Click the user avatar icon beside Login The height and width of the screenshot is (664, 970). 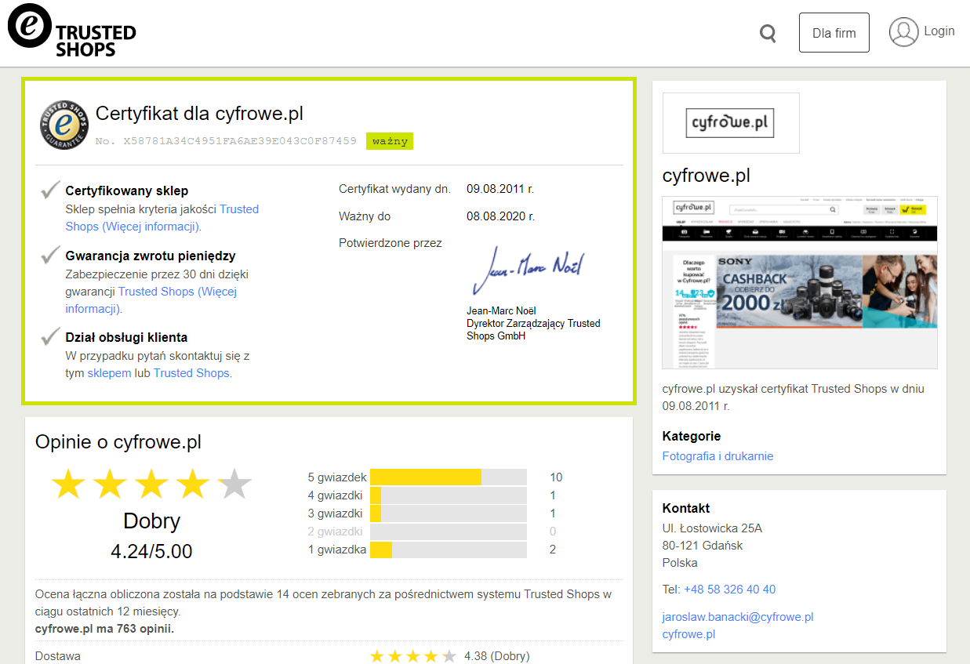click(x=903, y=32)
